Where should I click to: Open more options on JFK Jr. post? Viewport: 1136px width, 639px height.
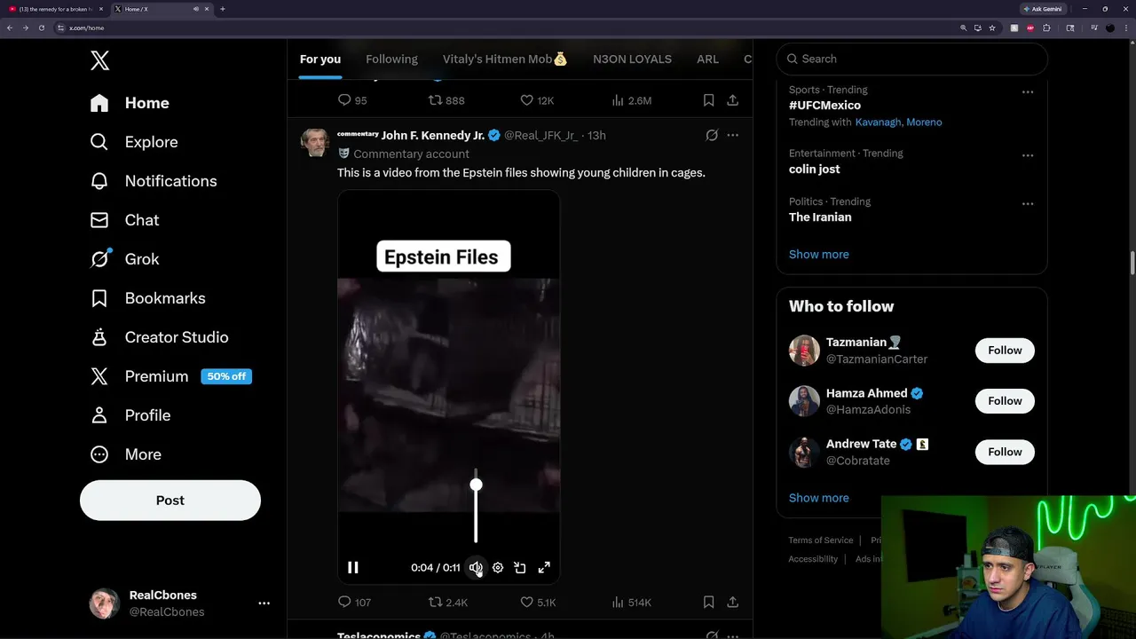coord(732,135)
